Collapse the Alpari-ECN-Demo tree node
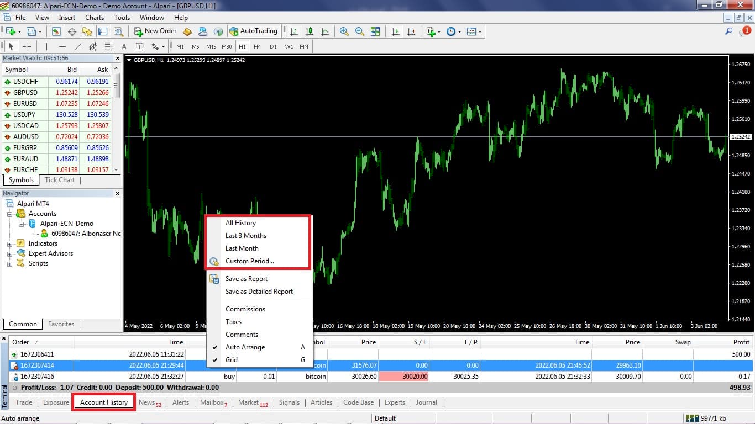Viewport: 755px width, 424px height. tap(21, 224)
